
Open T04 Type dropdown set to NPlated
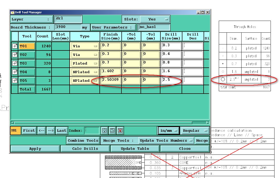(x=85, y=72)
